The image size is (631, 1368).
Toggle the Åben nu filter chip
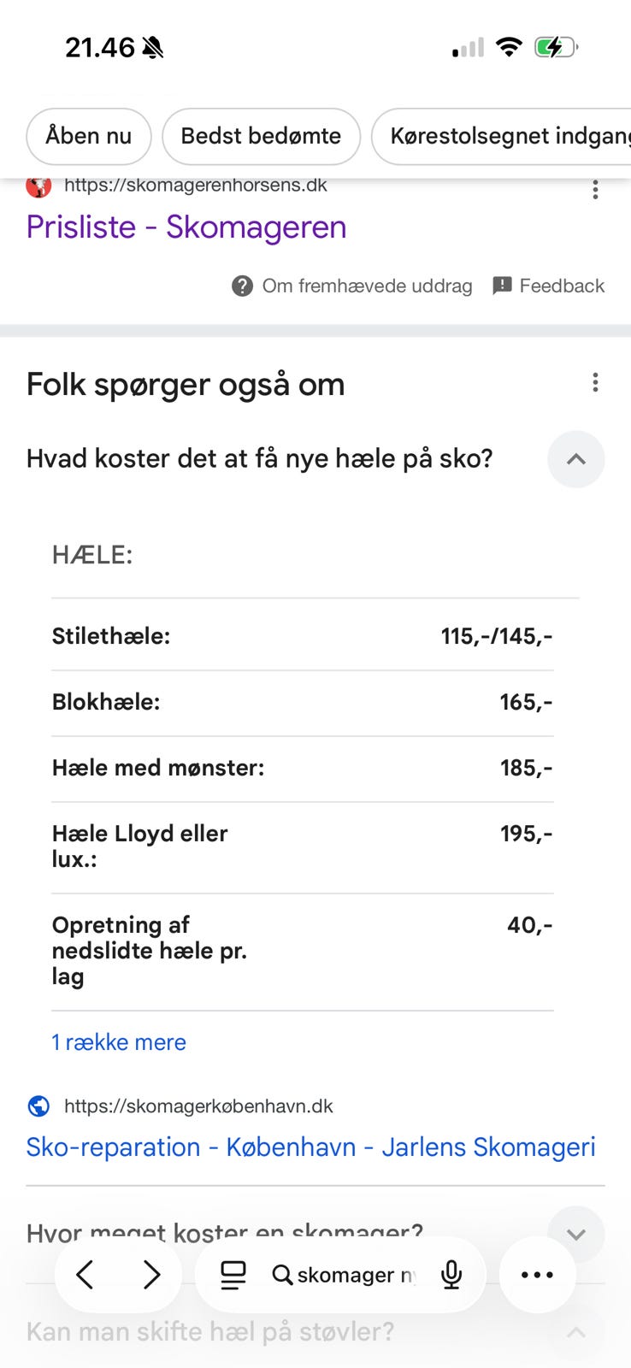click(89, 136)
